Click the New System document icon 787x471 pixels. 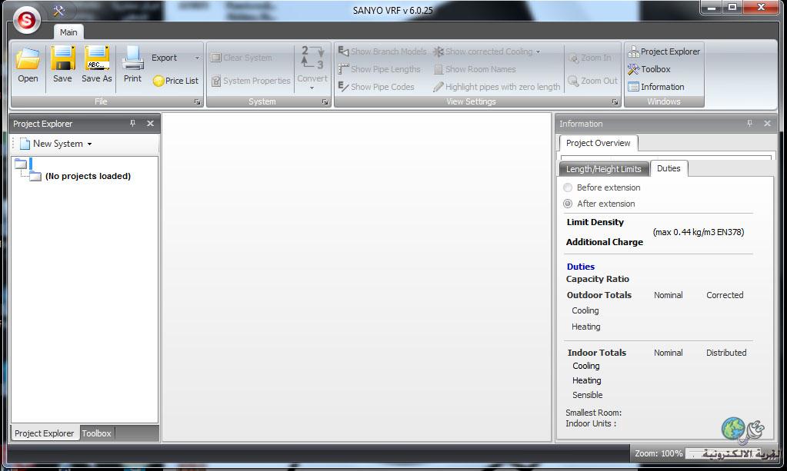25,144
